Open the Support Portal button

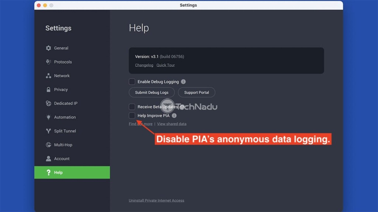coord(196,92)
